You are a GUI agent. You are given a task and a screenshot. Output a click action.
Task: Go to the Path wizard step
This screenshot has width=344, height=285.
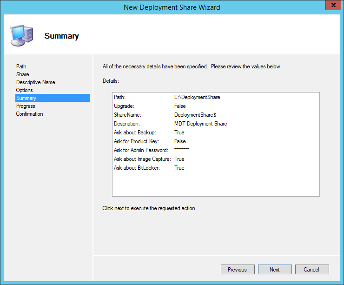pos(21,66)
